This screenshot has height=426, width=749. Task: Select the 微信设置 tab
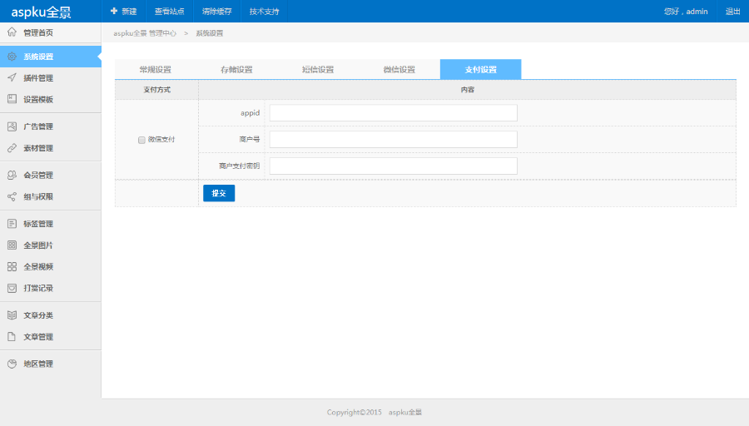[399, 70]
